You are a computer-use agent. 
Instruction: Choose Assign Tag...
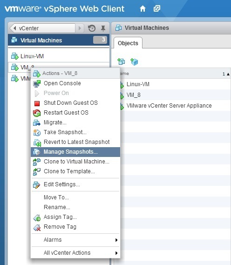click(x=75, y=217)
